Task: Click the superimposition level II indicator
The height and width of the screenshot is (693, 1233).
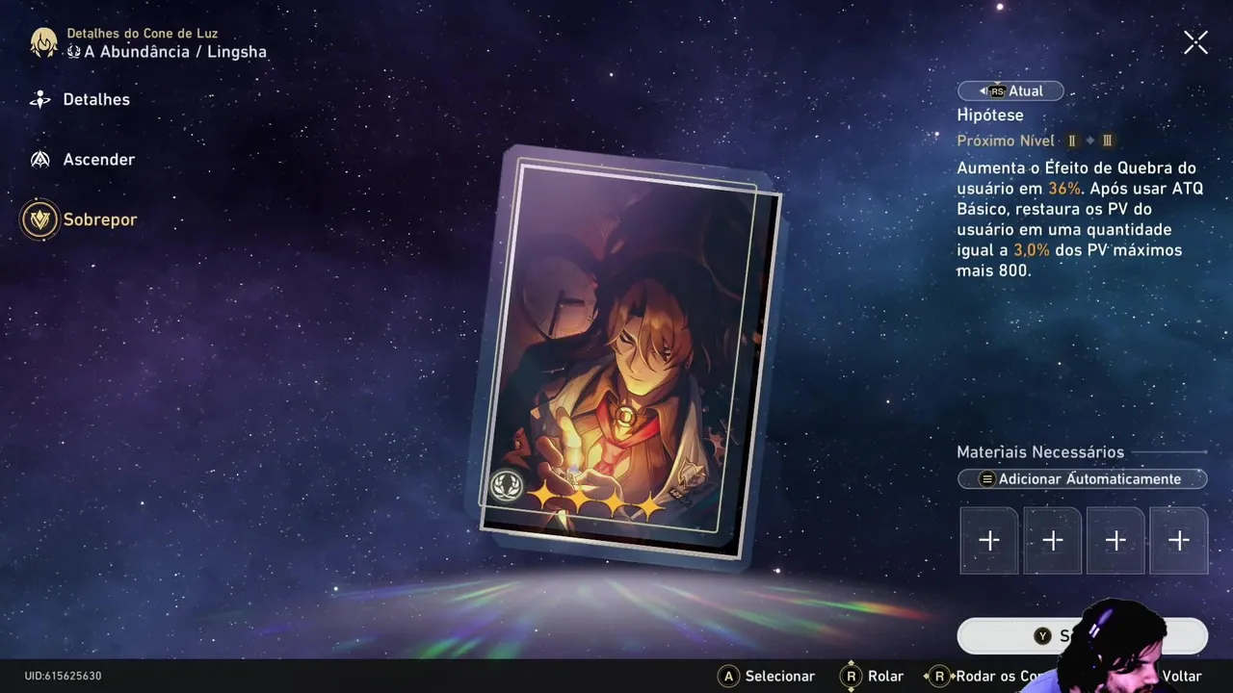Action: (1072, 141)
